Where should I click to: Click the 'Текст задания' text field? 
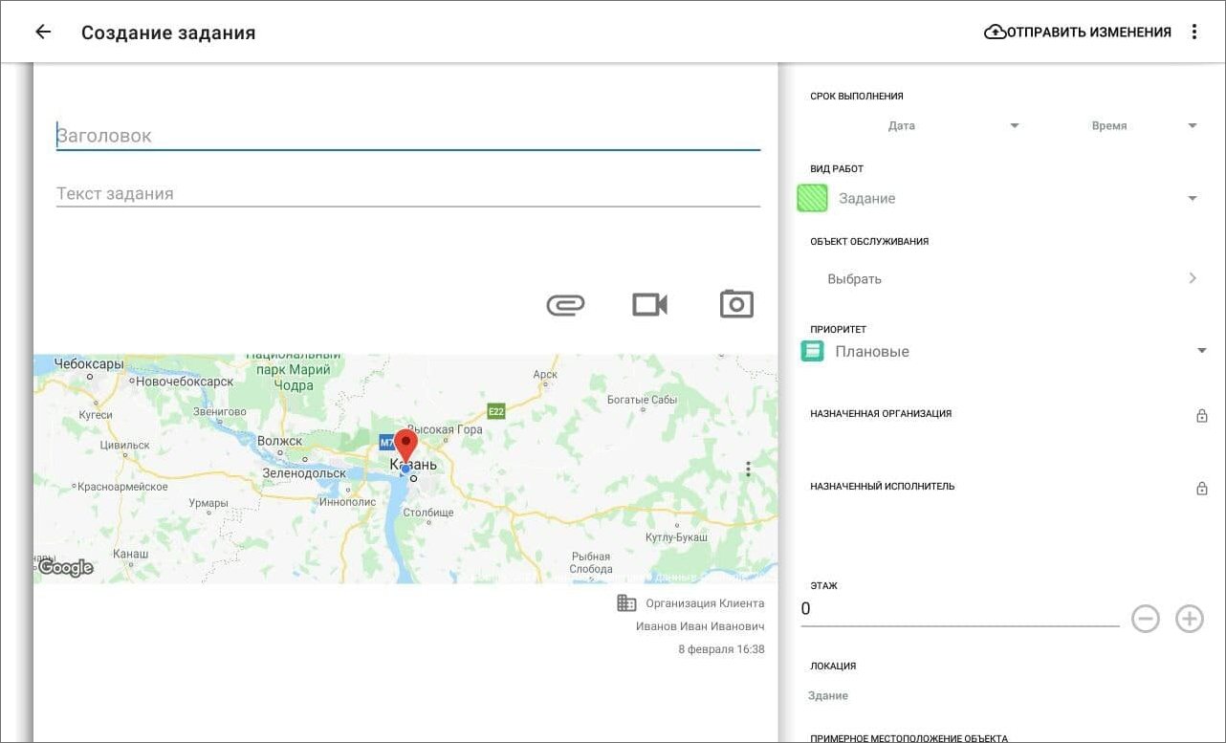407,193
